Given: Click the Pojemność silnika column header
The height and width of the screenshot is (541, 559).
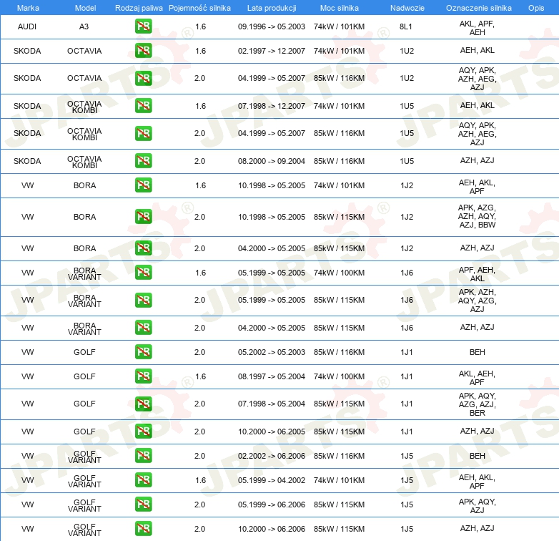Looking at the screenshot, I should tap(199, 8).
